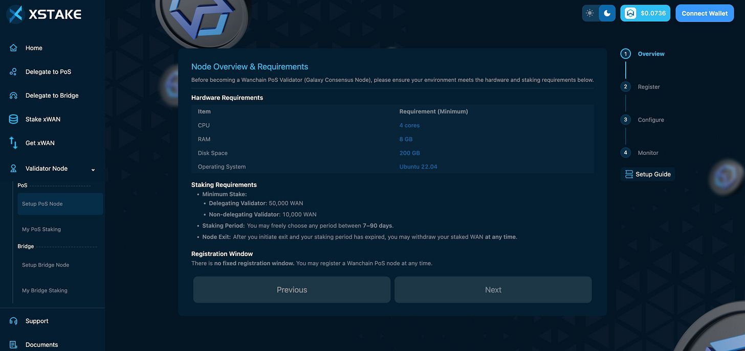Click the Delegate to Bridge icon
Image resolution: width=745 pixels, height=351 pixels.
[14, 96]
